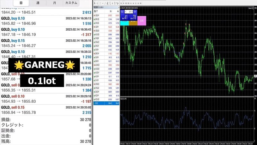Select the equidistant channel tool
The width and height of the screenshot is (257, 145).
coord(108,3)
